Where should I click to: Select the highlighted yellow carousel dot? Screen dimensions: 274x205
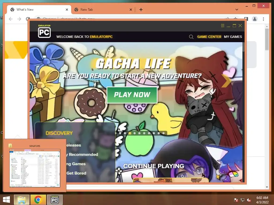pos(130,133)
